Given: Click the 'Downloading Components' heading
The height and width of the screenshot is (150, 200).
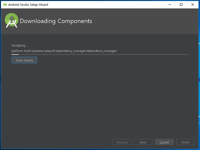Looking at the screenshot, I should coord(56,21).
